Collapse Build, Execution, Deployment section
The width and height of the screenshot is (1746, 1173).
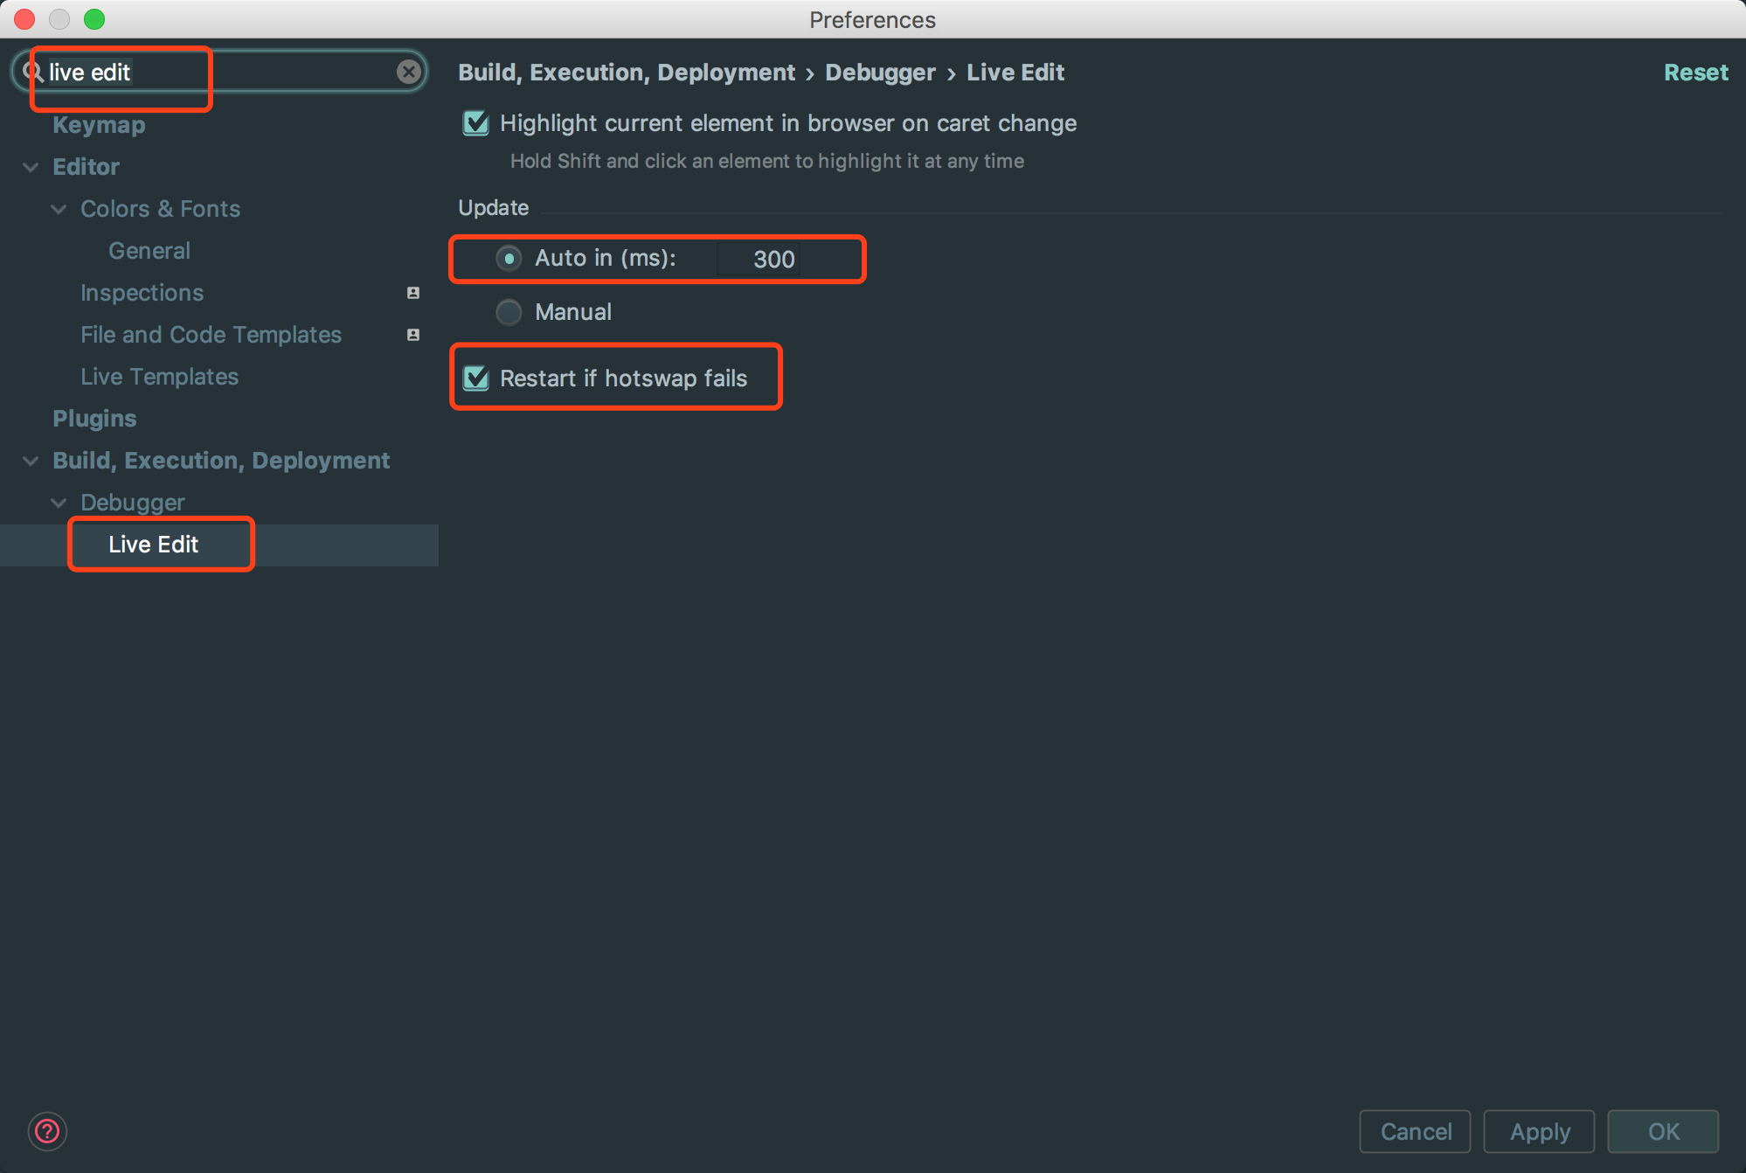tap(31, 461)
